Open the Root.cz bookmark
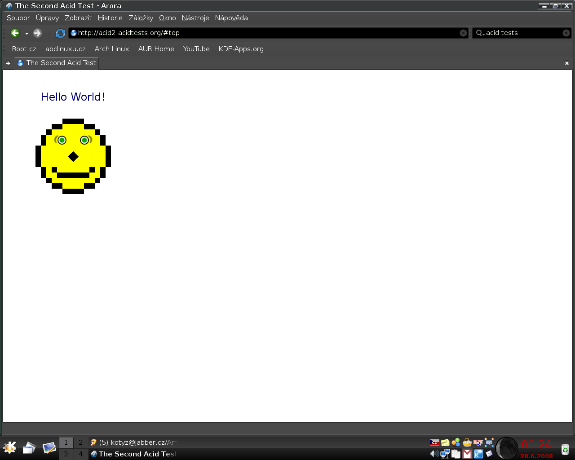This screenshot has height=460, width=575. click(24, 49)
